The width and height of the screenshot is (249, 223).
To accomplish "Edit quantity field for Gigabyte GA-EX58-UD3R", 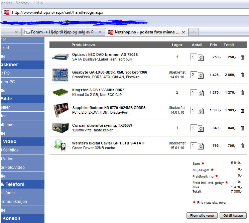I will (194, 75).
